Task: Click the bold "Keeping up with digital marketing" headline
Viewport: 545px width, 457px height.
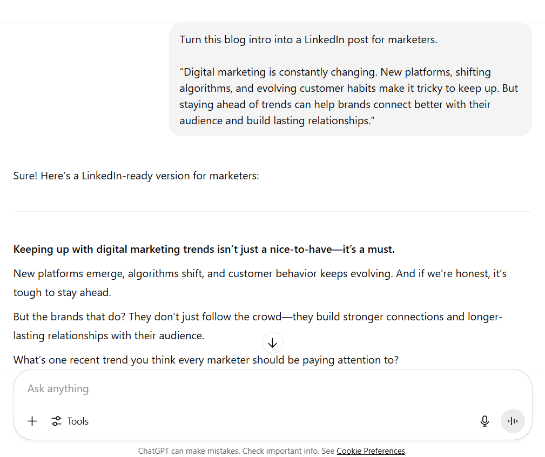Action: 204,249
